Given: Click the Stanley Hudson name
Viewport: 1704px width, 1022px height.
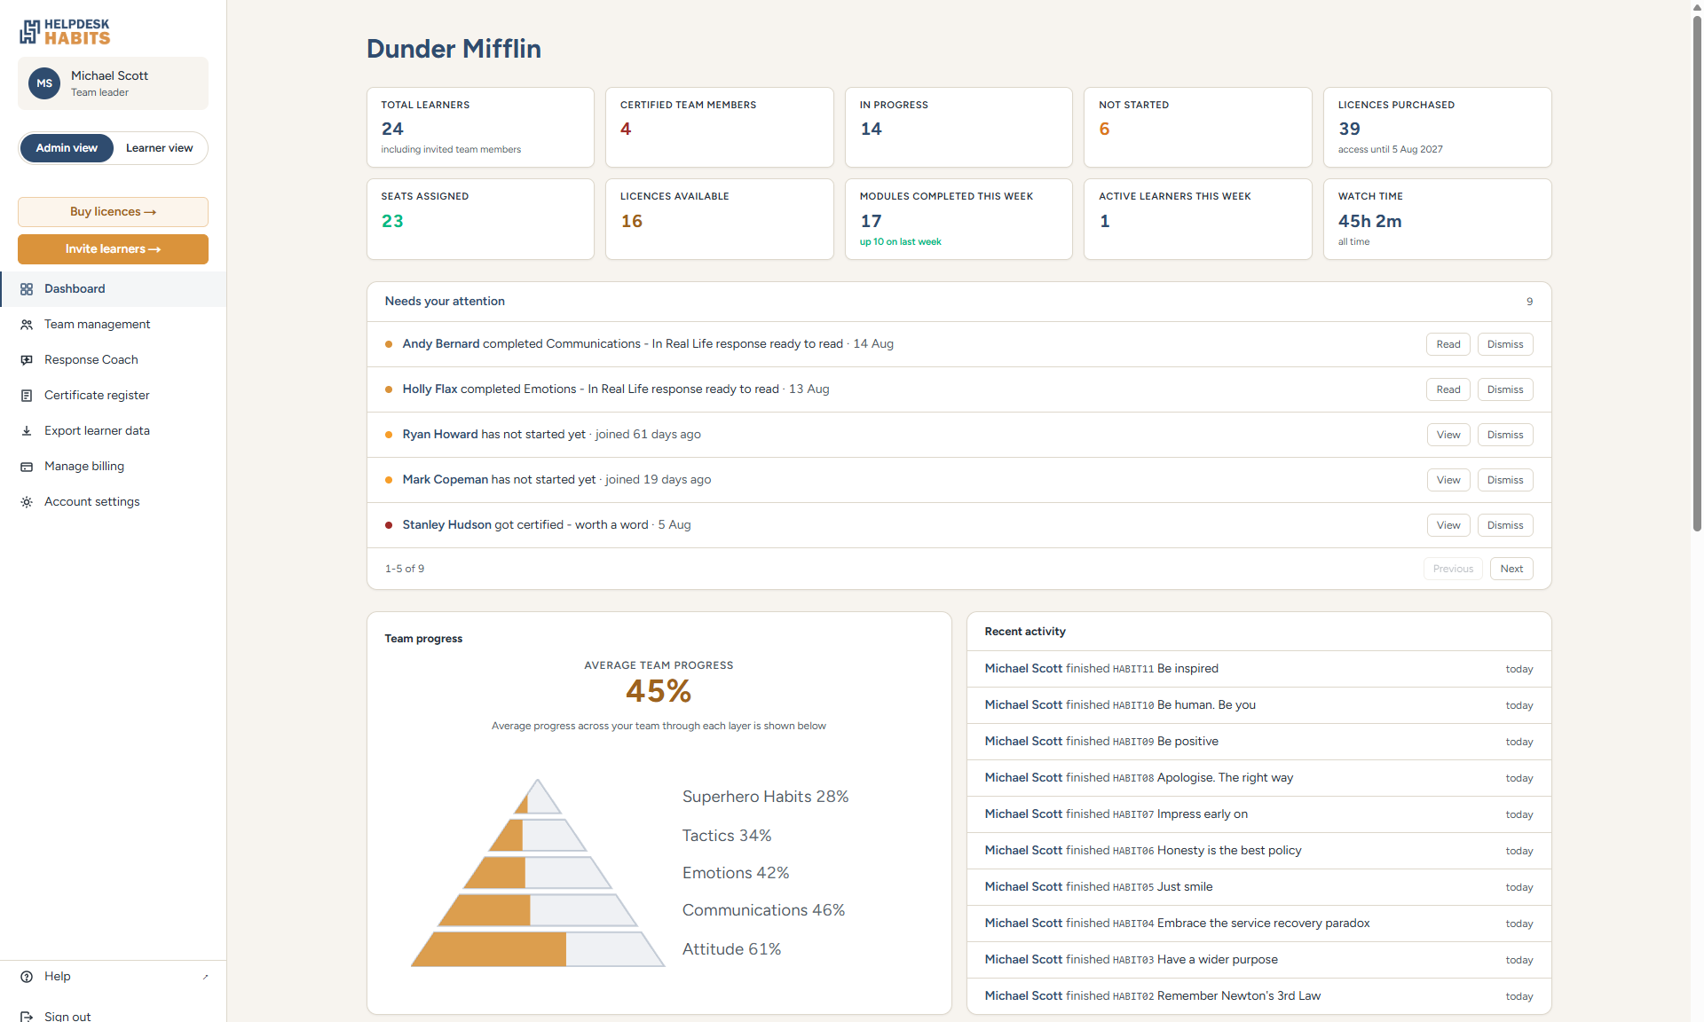Looking at the screenshot, I should (x=446, y=525).
